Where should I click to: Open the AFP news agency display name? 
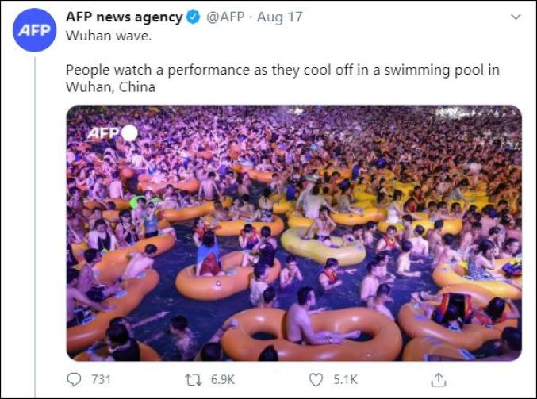123,17
